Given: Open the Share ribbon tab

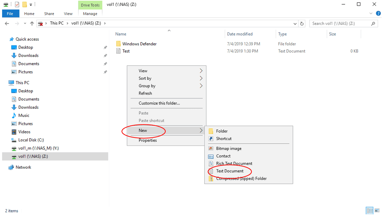Looking at the screenshot, I should tap(49, 14).
